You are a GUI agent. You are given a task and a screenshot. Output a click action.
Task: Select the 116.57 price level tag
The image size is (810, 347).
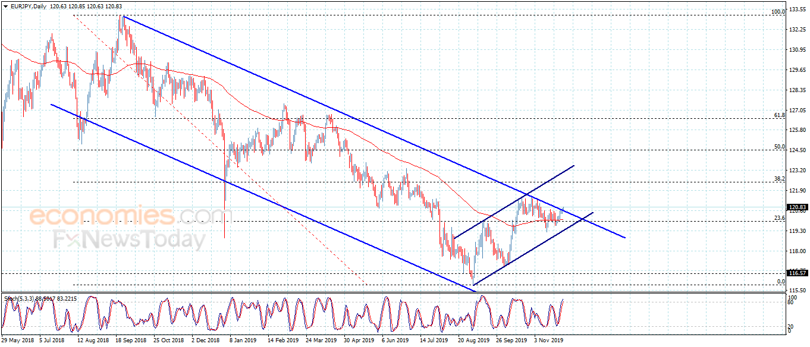(798, 273)
